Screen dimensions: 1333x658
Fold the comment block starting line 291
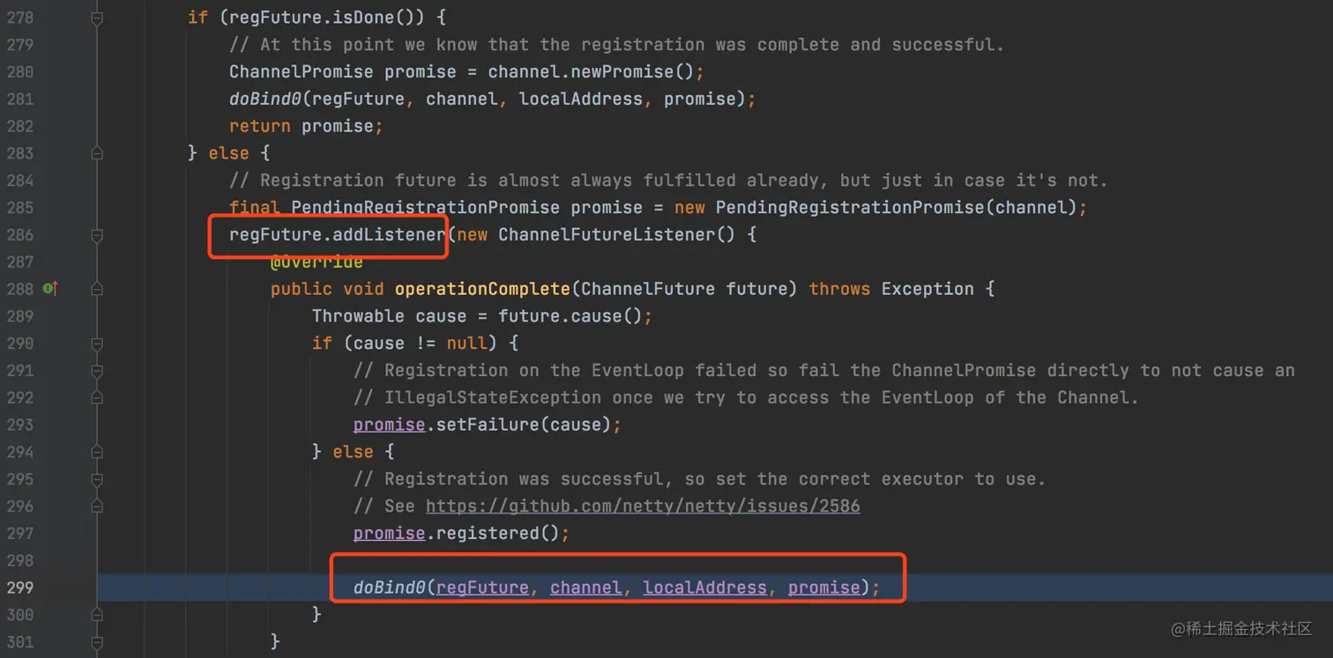(97, 371)
